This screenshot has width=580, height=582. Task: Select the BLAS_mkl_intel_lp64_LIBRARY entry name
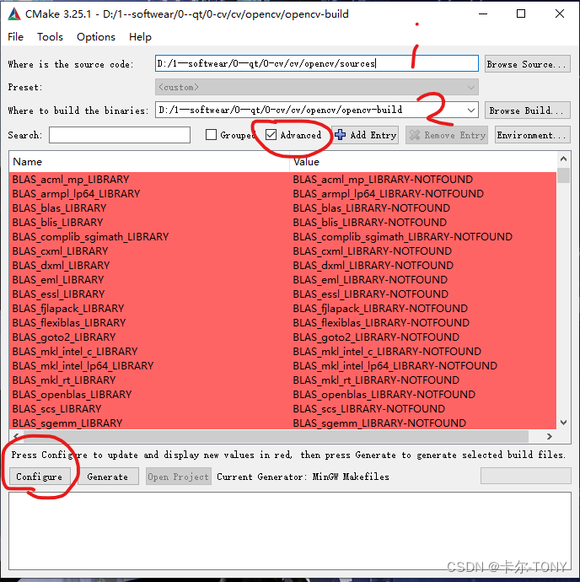83,366
